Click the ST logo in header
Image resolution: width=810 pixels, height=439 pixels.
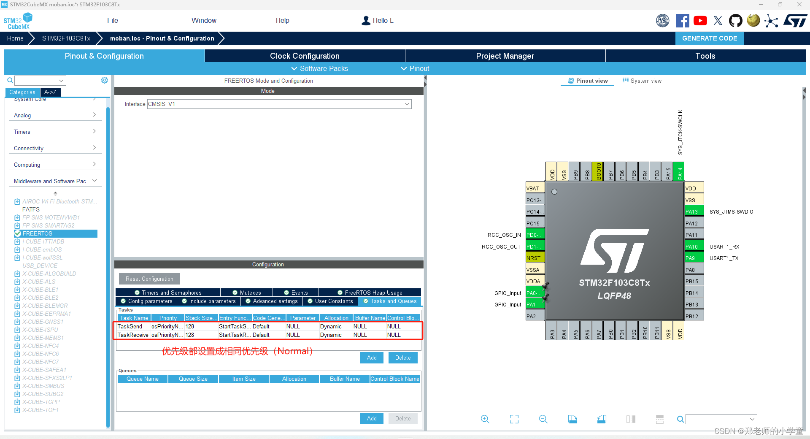795,21
